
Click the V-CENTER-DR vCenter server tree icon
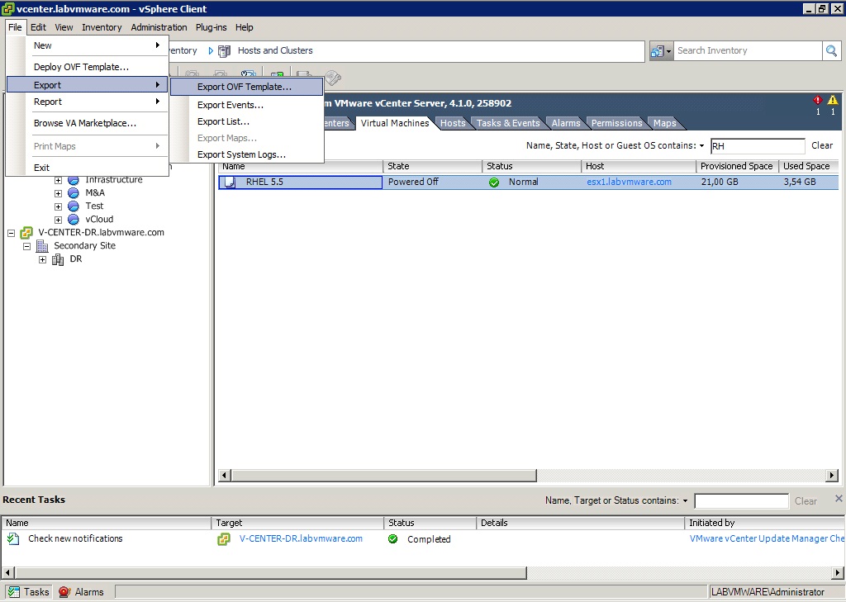26,233
